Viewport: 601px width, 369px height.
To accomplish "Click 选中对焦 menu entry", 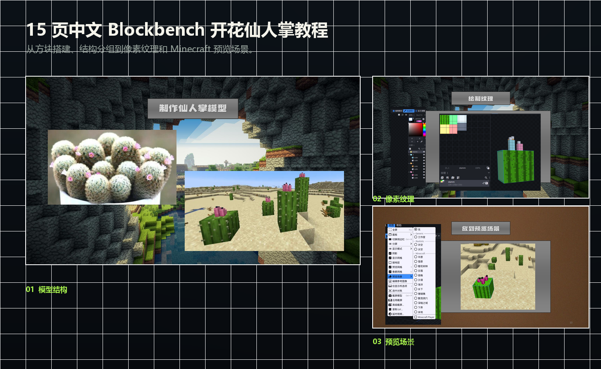I will (x=400, y=290).
